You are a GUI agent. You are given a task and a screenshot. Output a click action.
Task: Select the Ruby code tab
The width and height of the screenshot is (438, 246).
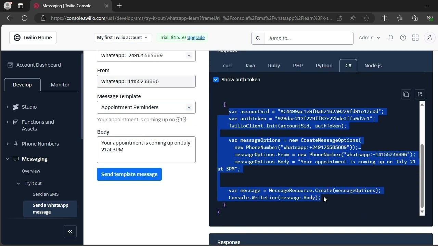(x=274, y=66)
